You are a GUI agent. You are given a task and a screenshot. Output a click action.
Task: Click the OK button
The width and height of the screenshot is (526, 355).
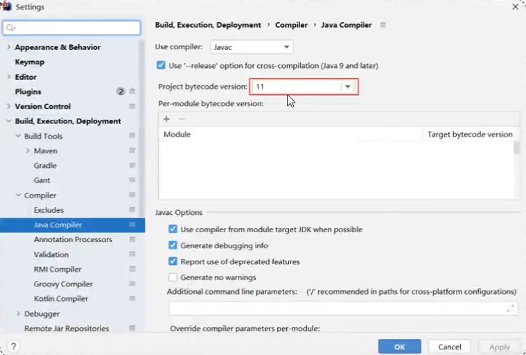[x=400, y=347]
